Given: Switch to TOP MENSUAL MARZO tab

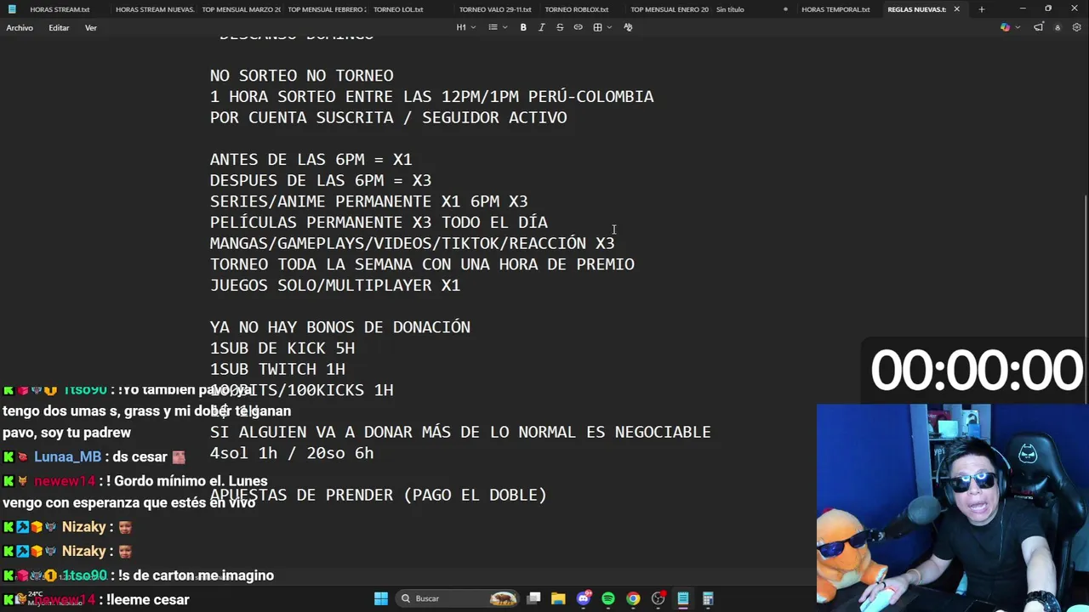Looking at the screenshot, I should coord(241,9).
